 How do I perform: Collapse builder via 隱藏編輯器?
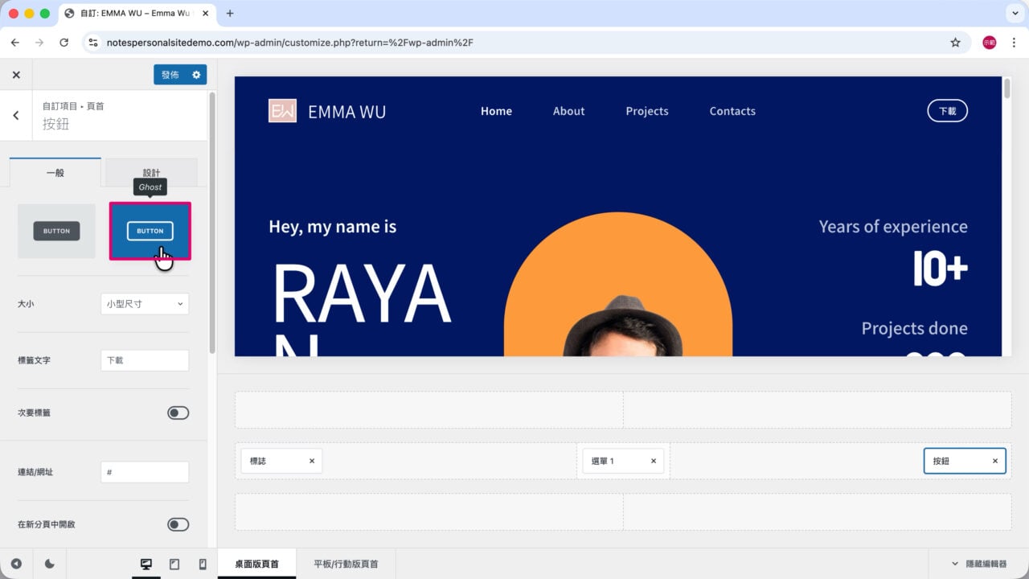point(979,565)
